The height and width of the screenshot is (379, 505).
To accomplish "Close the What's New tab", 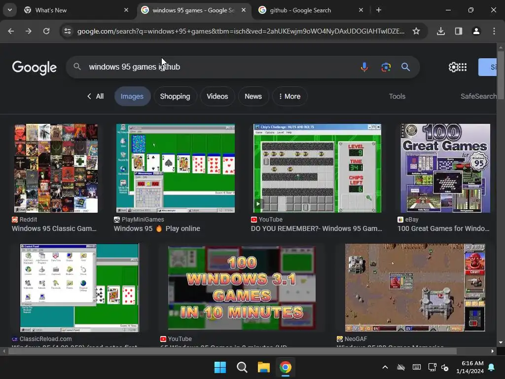I will (x=126, y=10).
